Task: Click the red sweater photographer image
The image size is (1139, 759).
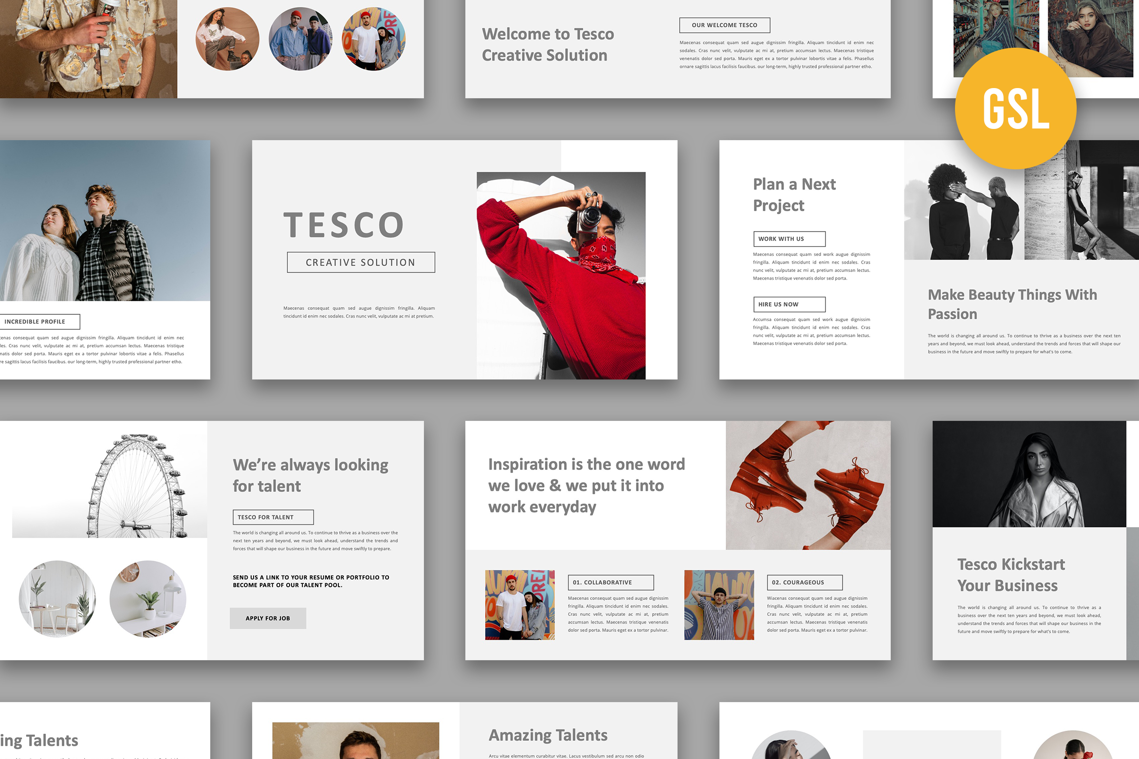Action: (561, 275)
